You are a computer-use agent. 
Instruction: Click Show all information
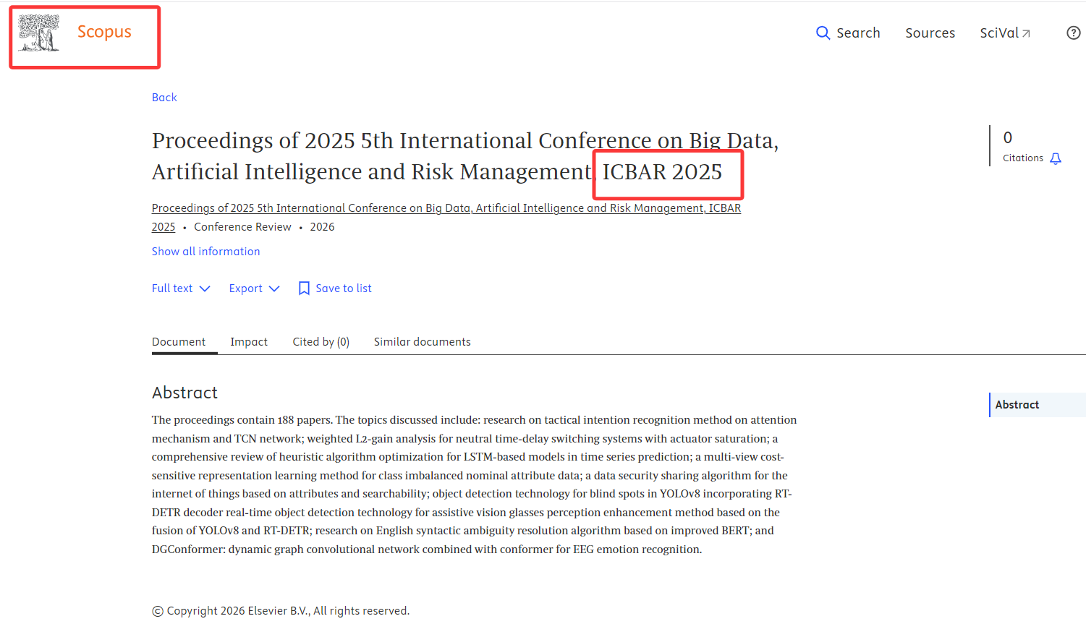[x=205, y=252]
